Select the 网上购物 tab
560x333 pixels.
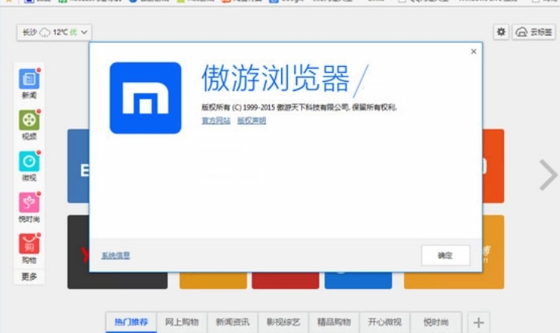pyautogui.click(x=182, y=322)
